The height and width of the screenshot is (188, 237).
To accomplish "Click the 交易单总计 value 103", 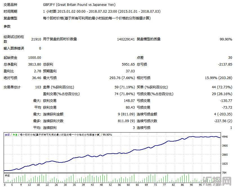I will click(x=38, y=87).
